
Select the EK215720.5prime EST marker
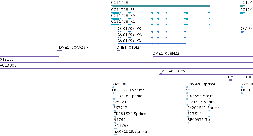tap(113, 93)
